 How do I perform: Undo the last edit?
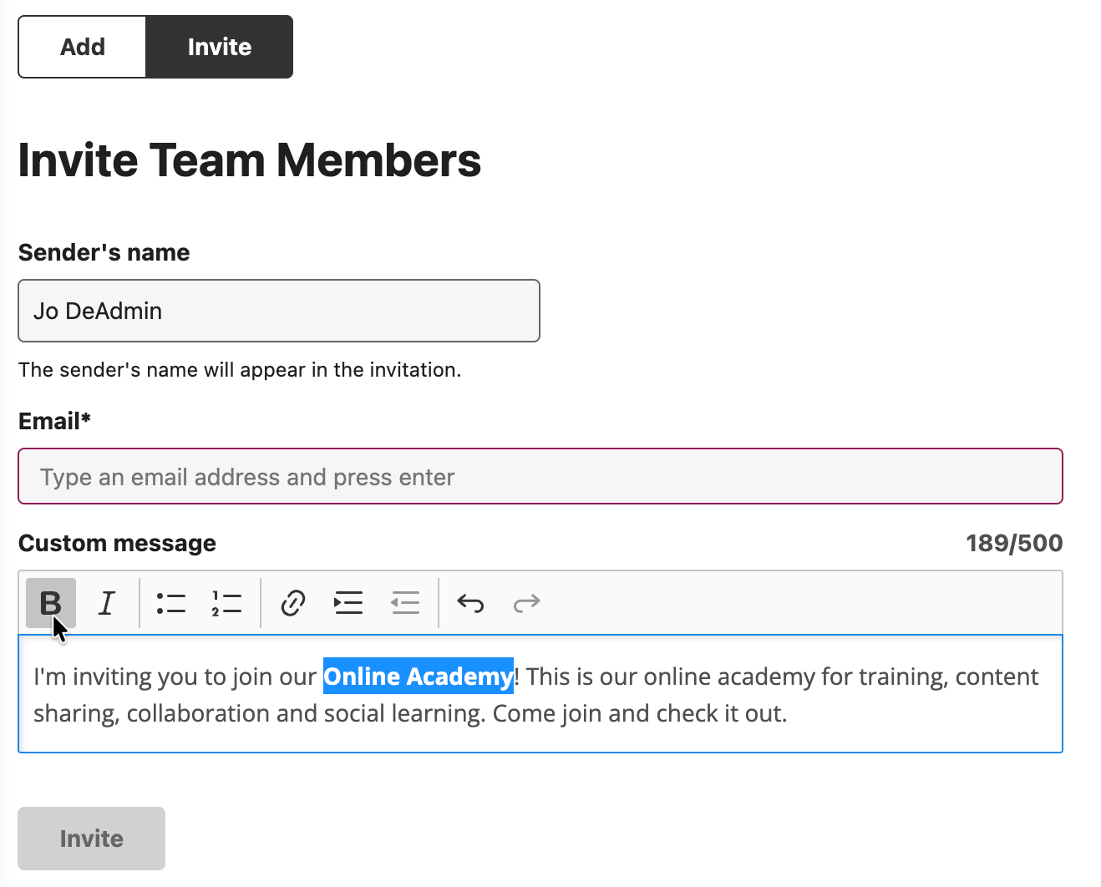(470, 602)
